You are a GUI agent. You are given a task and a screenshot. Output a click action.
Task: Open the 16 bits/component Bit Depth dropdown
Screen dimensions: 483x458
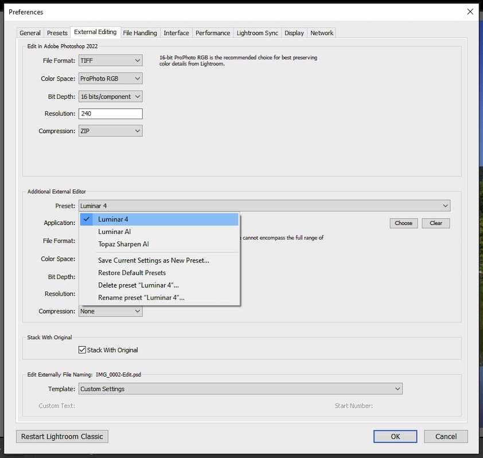[x=111, y=96]
